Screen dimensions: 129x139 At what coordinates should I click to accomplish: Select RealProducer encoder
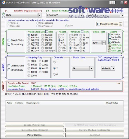[x=37, y=26]
